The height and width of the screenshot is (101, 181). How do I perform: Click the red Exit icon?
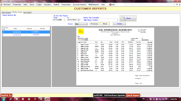point(110,4)
